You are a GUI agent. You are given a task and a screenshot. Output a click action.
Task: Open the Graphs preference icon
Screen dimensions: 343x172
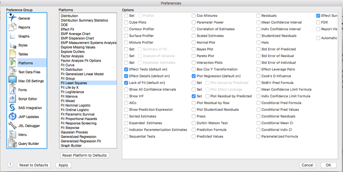(x=12, y=36)
